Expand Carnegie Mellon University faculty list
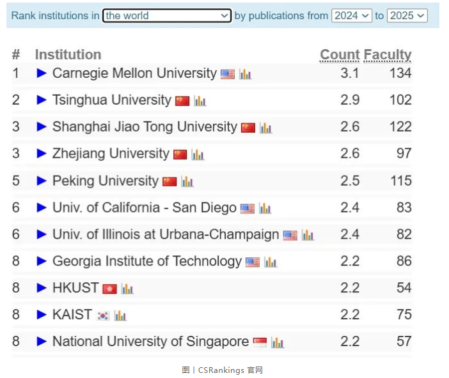This screenshot has width=449, height=378. pos(42,73)
